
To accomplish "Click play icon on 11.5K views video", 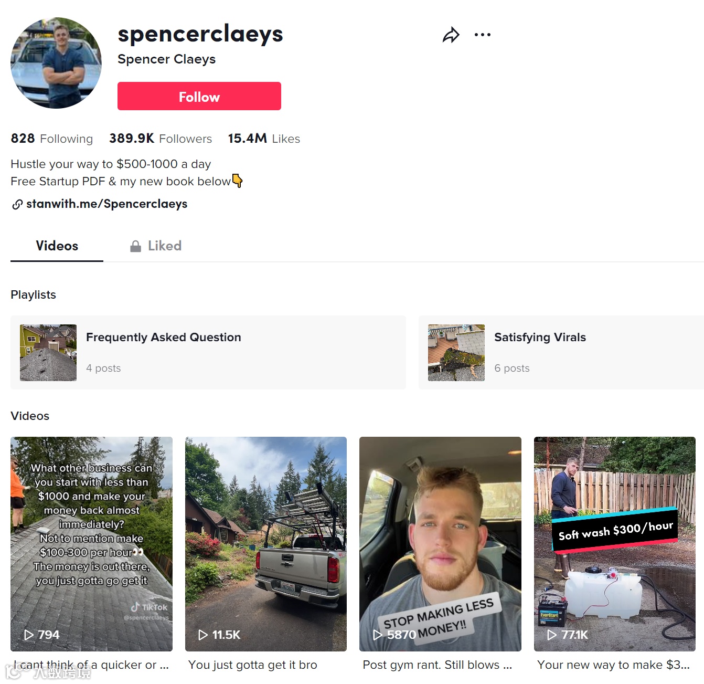I will (x=203, y=635).
